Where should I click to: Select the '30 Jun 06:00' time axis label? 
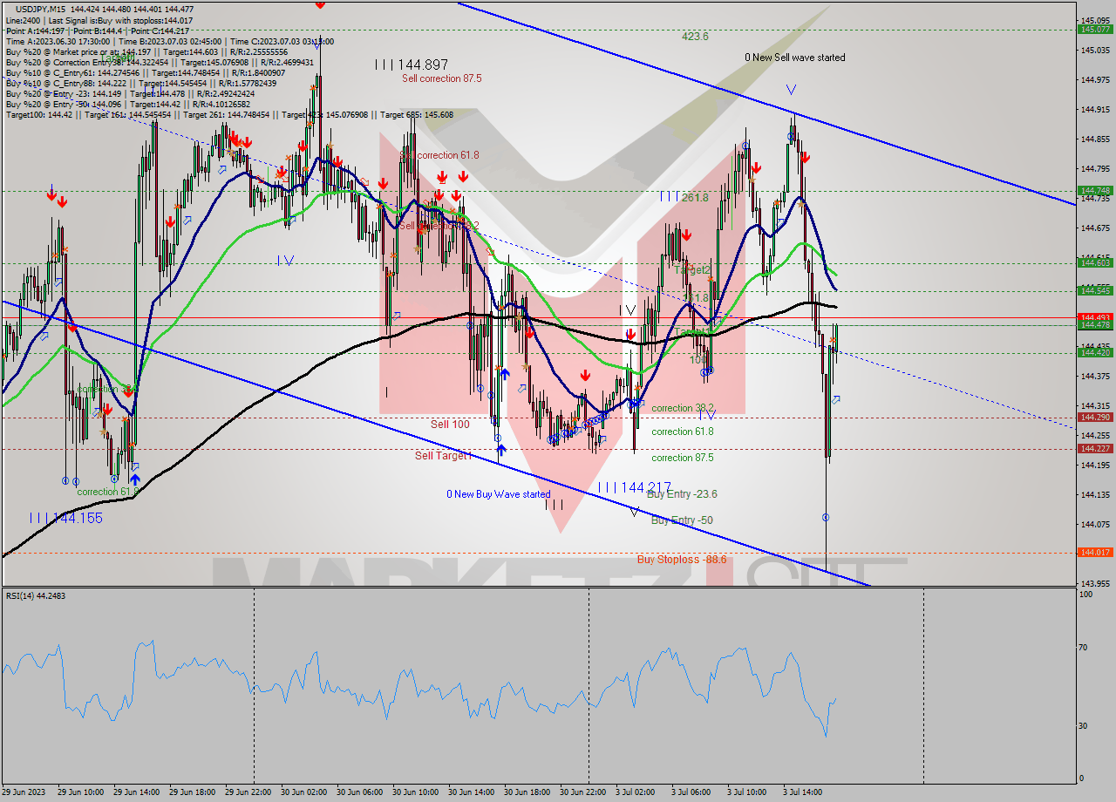[360, 792]
